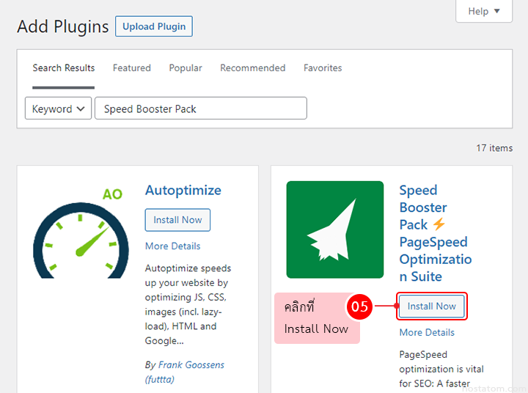
Task: Open More Details for Autoptimize
Action: click(172, 246)
